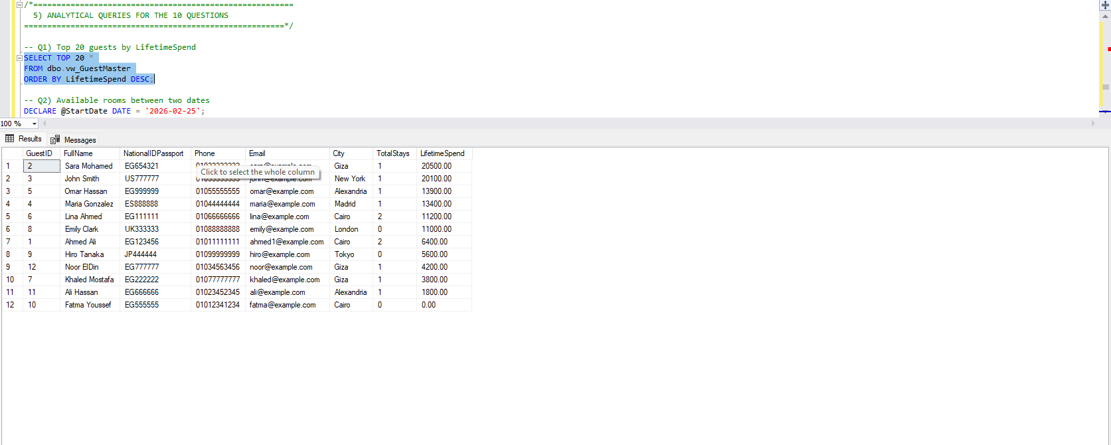Click the cell 'Omar Hassan'

point(90,191)
